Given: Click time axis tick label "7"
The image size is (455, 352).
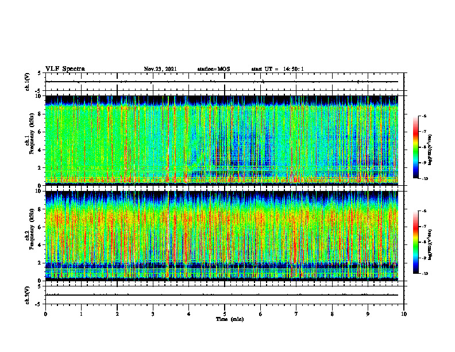Looking at the screenshot, I should 296,314.
